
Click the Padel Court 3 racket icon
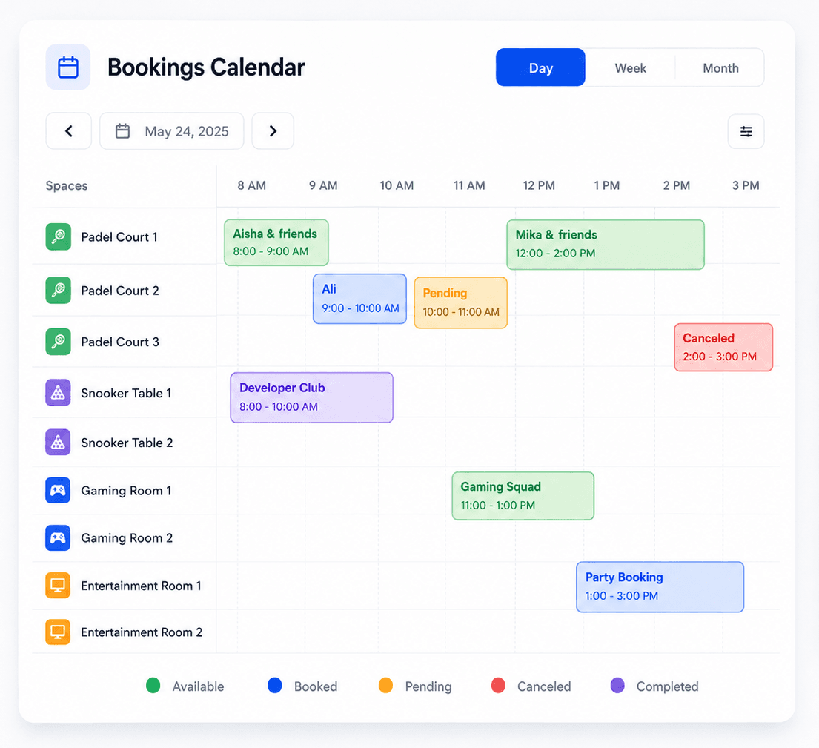coord(58,342)
